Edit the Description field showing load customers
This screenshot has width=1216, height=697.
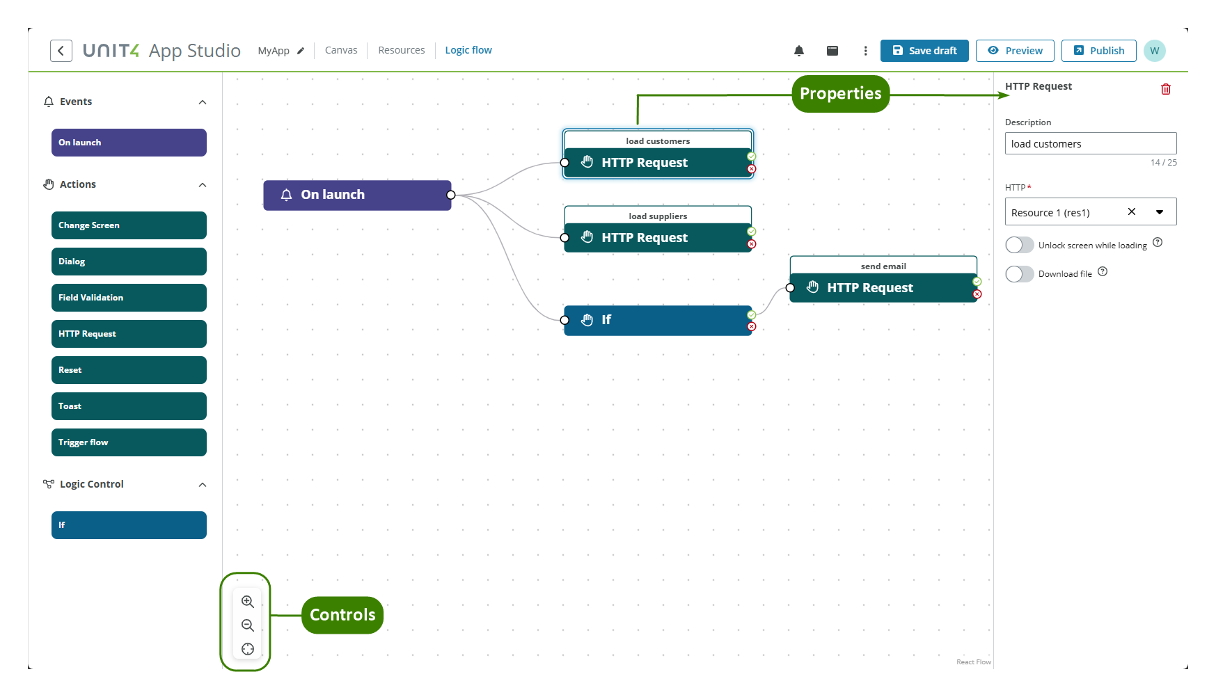(1090, 143)
